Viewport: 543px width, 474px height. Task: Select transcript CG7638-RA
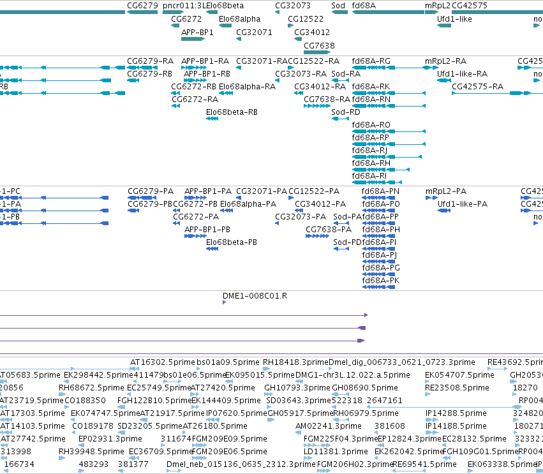(327, 100)
